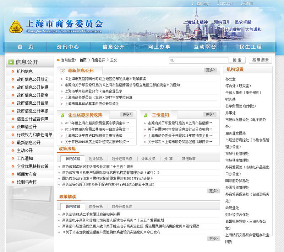Click 更多 in 工作通知 panel
This screenshot has width=284, height=252.
210,114
